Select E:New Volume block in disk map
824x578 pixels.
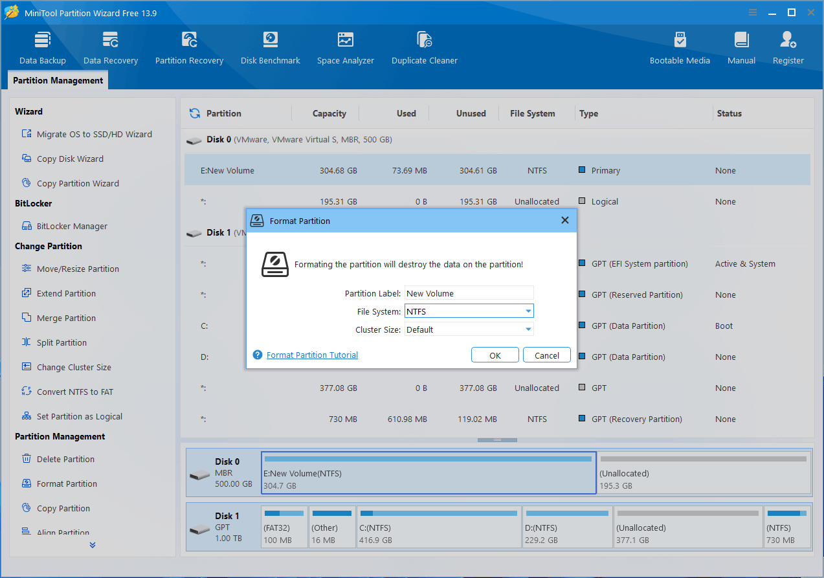(x=429, y=473)
